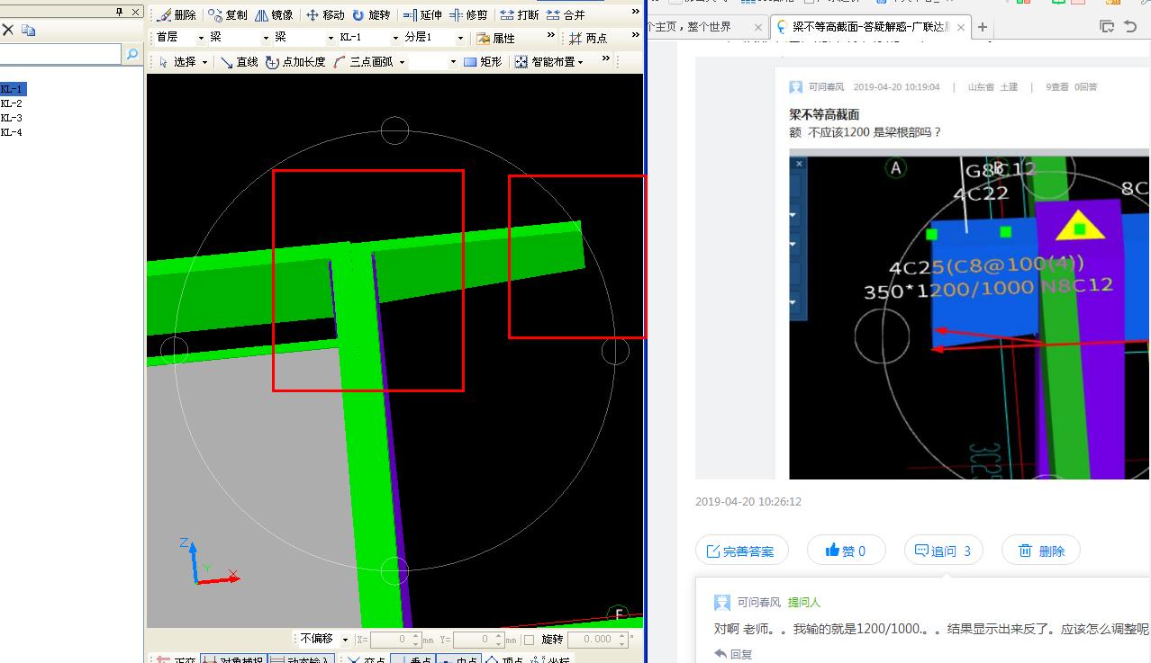Pick the 矩形 (rectangle) tool
This screenshot has width=1151, height=663.
pos(483,62)
